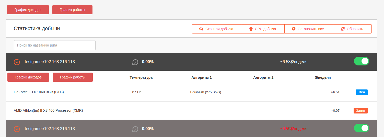Collapse the expanded rig showing ≈6.58$/неделя
Screen dimensions: 384x137
(x=17, y=62)
